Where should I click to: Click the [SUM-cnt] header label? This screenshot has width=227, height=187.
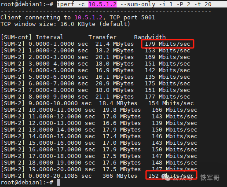pyautogui.click(x=16, y=37)
